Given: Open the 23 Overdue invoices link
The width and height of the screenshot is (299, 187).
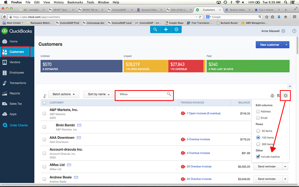Looking at the screenshot, I should point(199,166).
